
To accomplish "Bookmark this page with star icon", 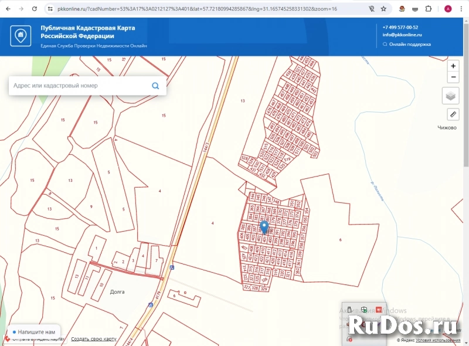I will [x=383, y=9].
